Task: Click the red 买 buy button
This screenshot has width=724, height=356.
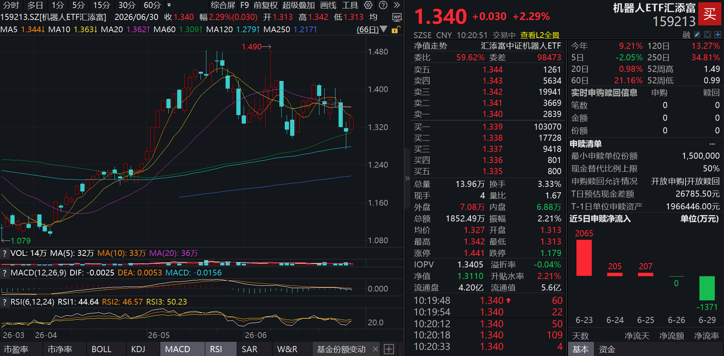Action: (x=709, y=14)
